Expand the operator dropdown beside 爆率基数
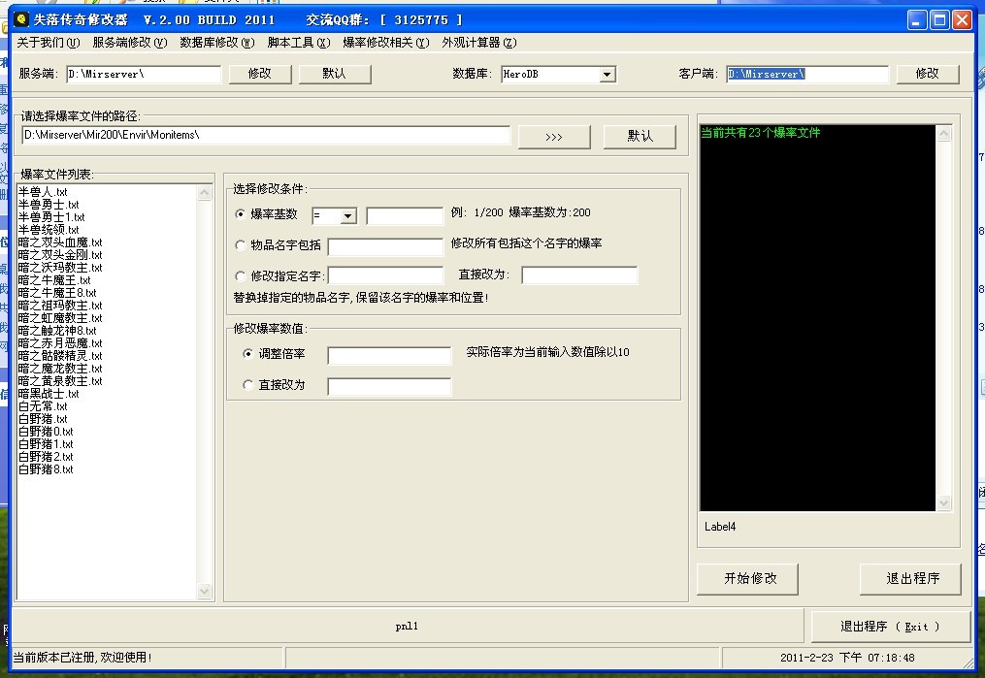This screenshot has width=985, height=678. [347, 215]
